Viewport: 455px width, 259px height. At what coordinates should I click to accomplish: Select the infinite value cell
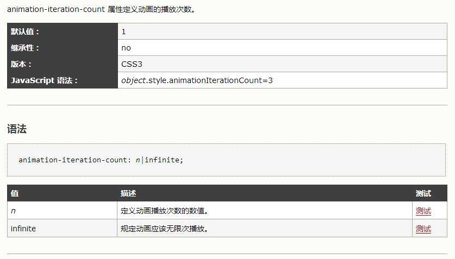(x=62, y=228)
